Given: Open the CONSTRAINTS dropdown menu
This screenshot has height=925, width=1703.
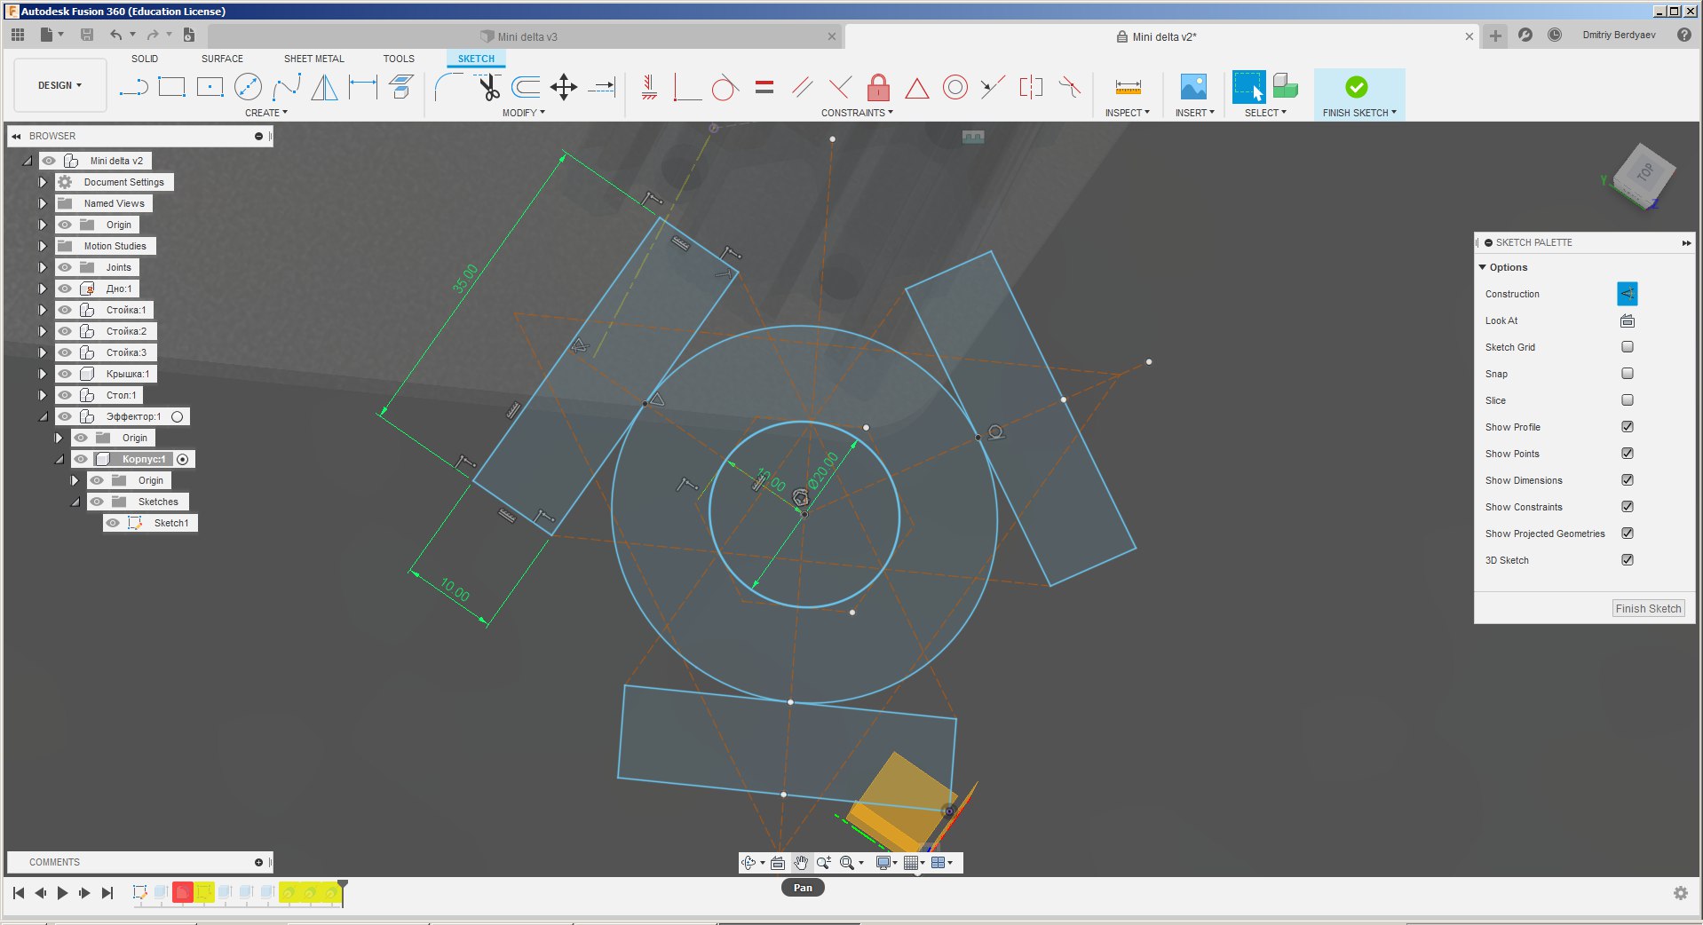Looking at the screenshot, I should click(x=857, y=113).
